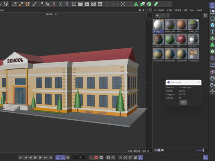The image size is (215, 161).
Task: Select the paint brush tool
Action: (34, 4)
